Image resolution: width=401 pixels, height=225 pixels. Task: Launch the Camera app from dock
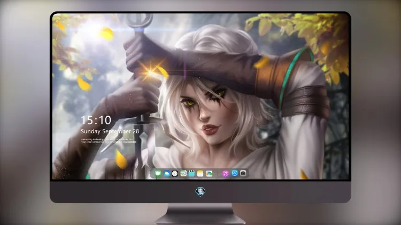[243, 173]
